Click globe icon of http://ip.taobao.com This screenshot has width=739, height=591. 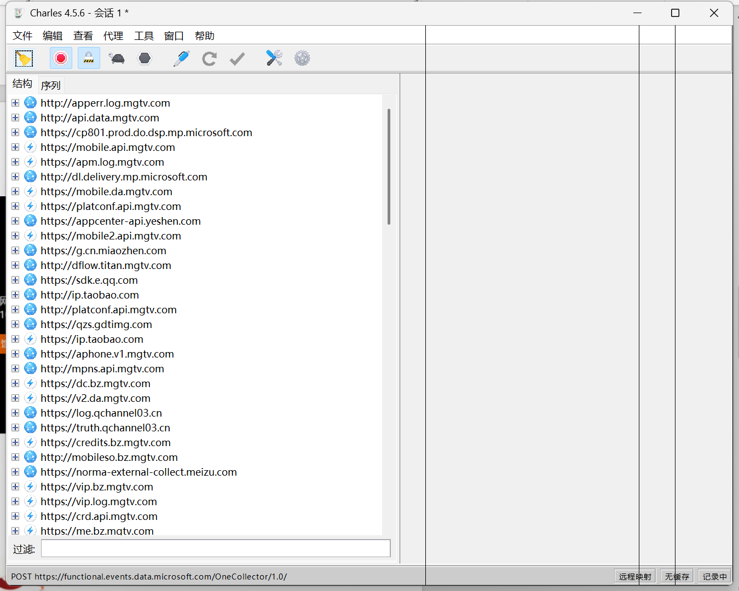[x=31, y=295]
